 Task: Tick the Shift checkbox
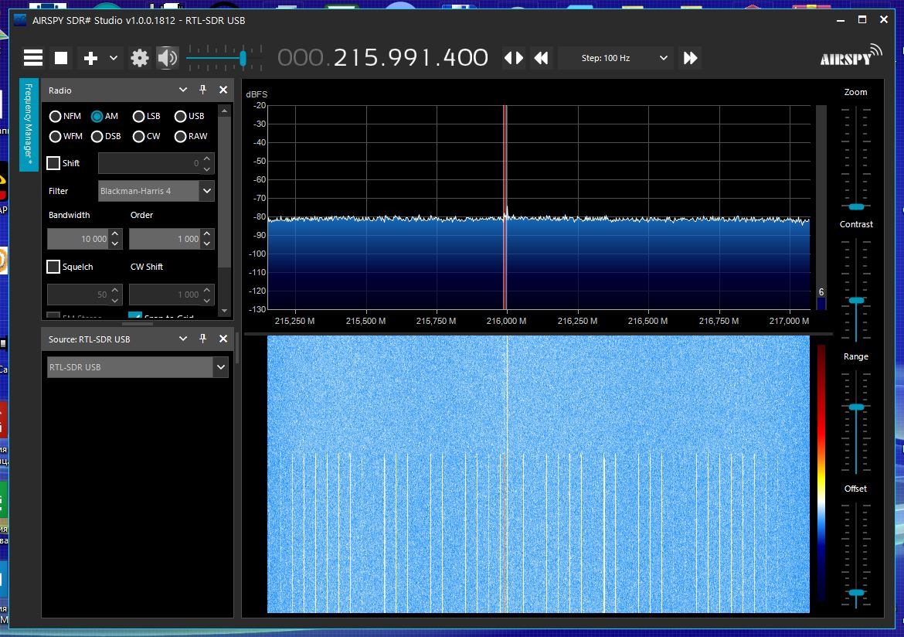[x=53, y=163]
